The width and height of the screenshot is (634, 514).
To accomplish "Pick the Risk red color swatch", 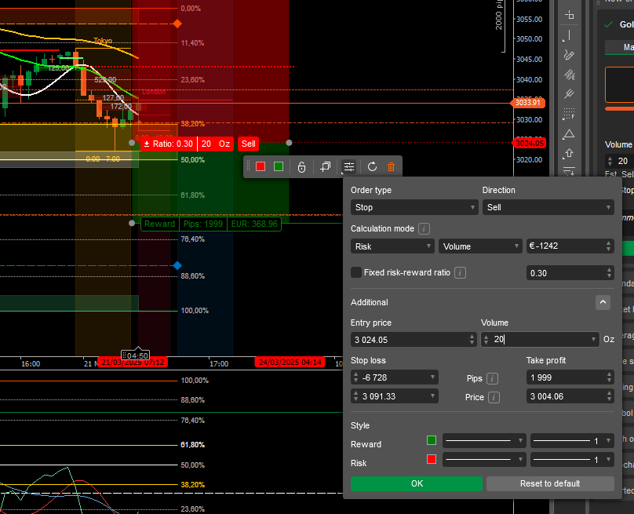I will tap(432, 459).
